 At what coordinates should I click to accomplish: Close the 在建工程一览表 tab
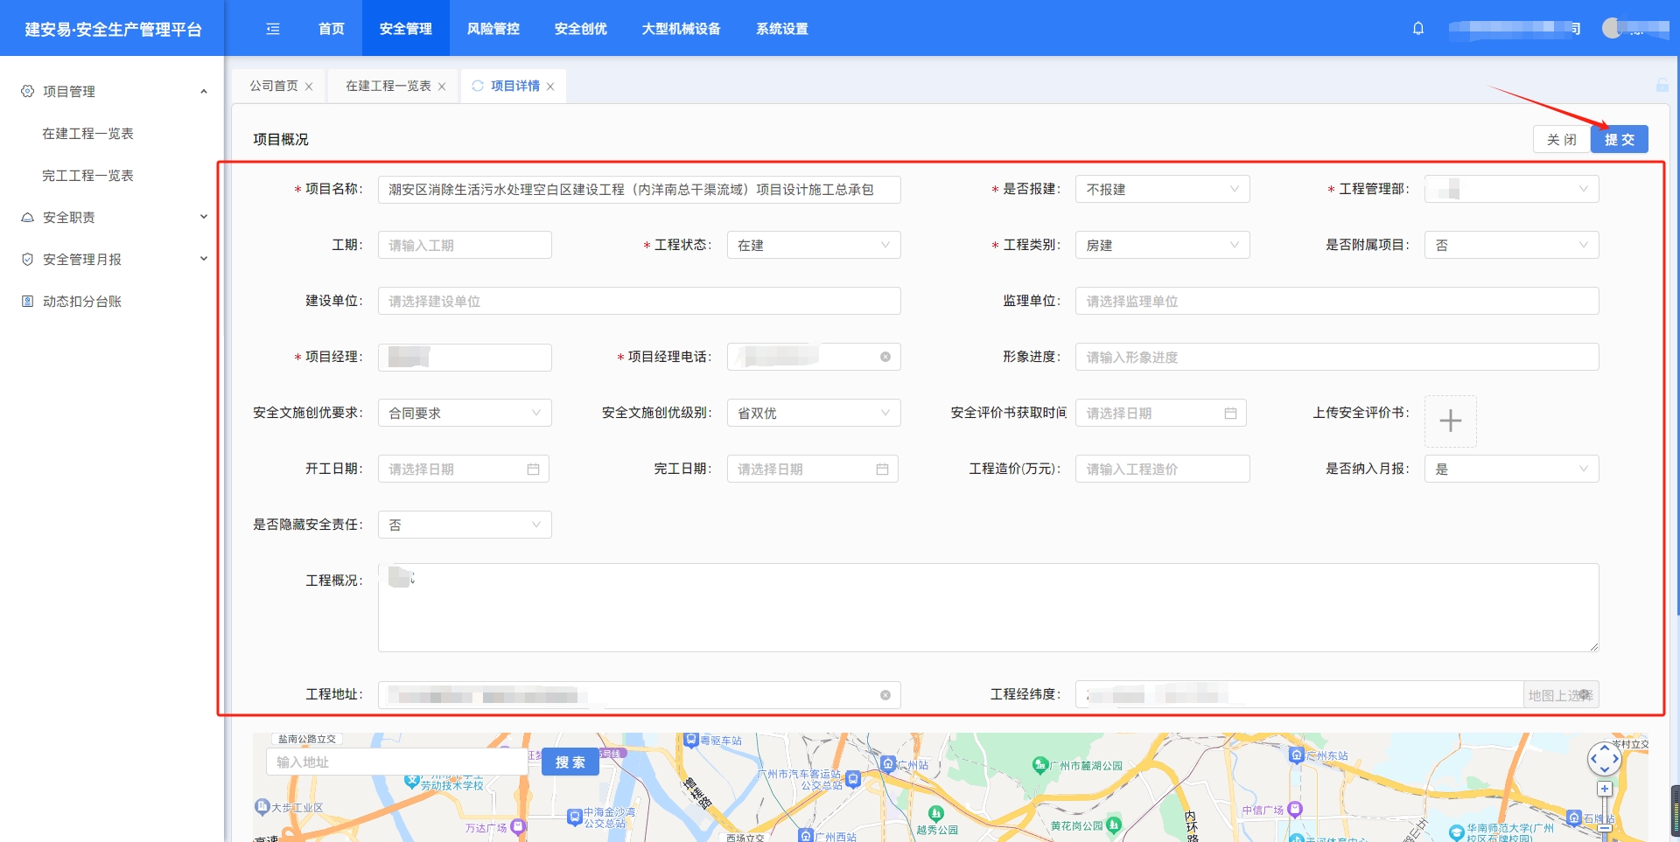[x=442, y=87]
